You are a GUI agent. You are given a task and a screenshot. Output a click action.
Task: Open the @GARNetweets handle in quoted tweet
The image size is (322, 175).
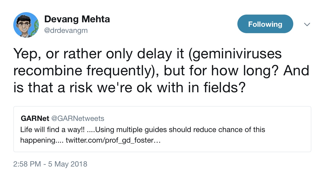click(78, 118)
